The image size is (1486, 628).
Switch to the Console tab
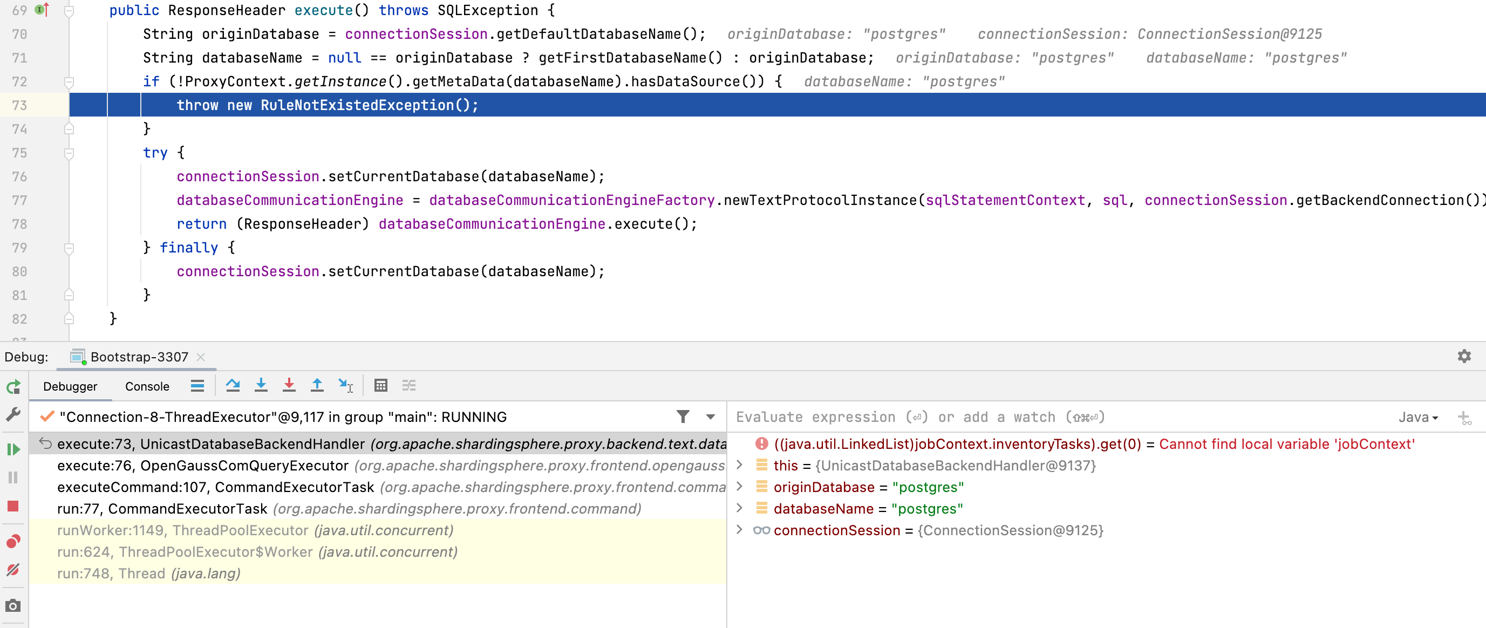[147, 386]
